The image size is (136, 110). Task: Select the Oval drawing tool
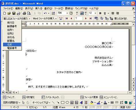tap(67, 103)
